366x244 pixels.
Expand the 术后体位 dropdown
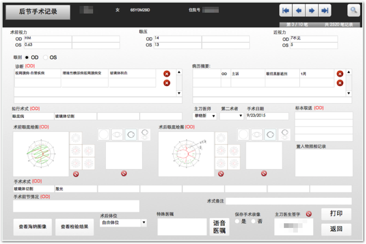pyautogui.click(x=144, y=222)
